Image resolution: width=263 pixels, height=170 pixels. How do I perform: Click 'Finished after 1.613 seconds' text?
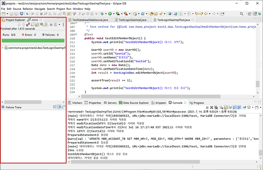tap(18, 29)
